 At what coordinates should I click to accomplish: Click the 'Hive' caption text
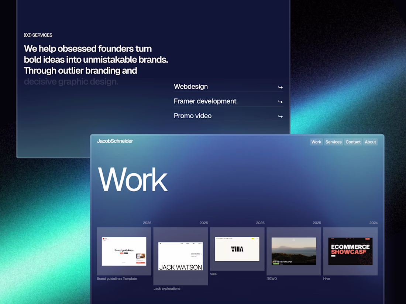(327, 279)
